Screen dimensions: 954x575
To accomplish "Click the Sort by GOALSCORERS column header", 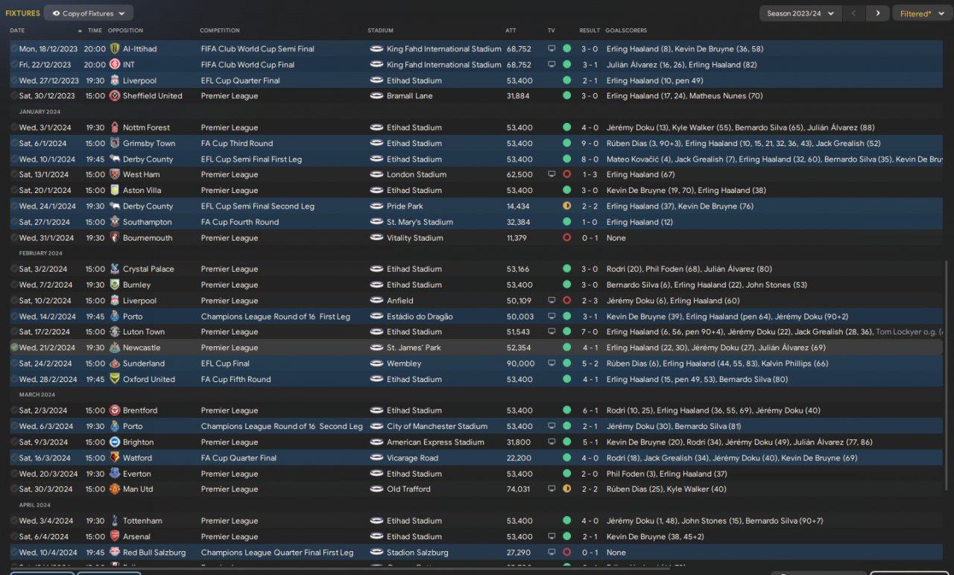I will pos(626,31).
